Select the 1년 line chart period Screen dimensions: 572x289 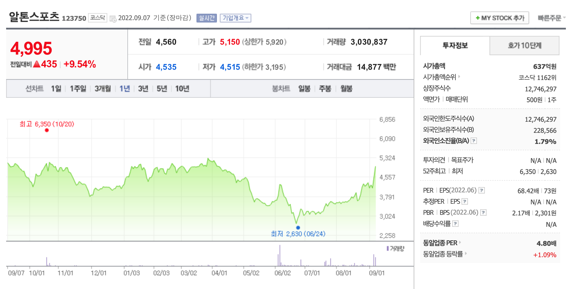pyautogui.click(x=124, y=88)
